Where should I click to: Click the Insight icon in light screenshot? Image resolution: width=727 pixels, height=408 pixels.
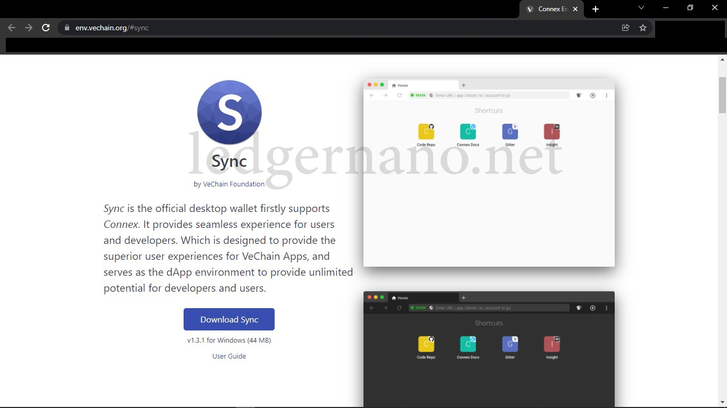point(552,131)
